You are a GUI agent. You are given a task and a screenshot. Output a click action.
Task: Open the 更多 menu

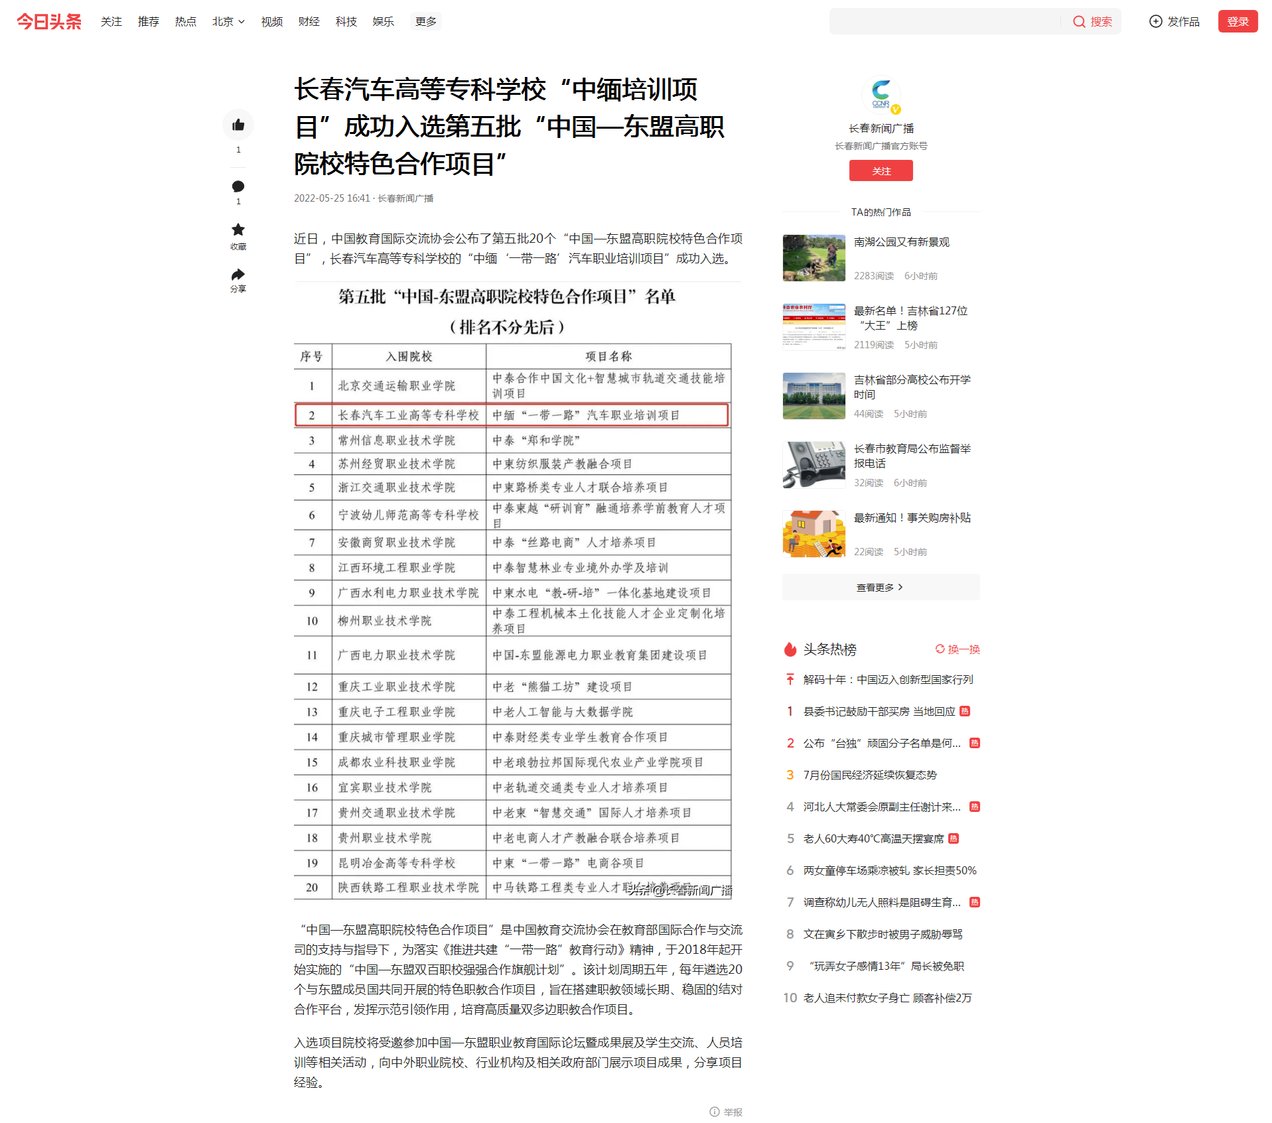[425, 21]
